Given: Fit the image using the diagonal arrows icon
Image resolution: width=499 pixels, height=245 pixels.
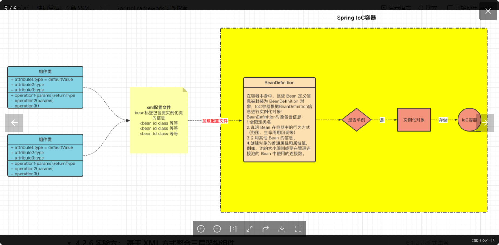Looking at the screenshot, I should point(249,229).
